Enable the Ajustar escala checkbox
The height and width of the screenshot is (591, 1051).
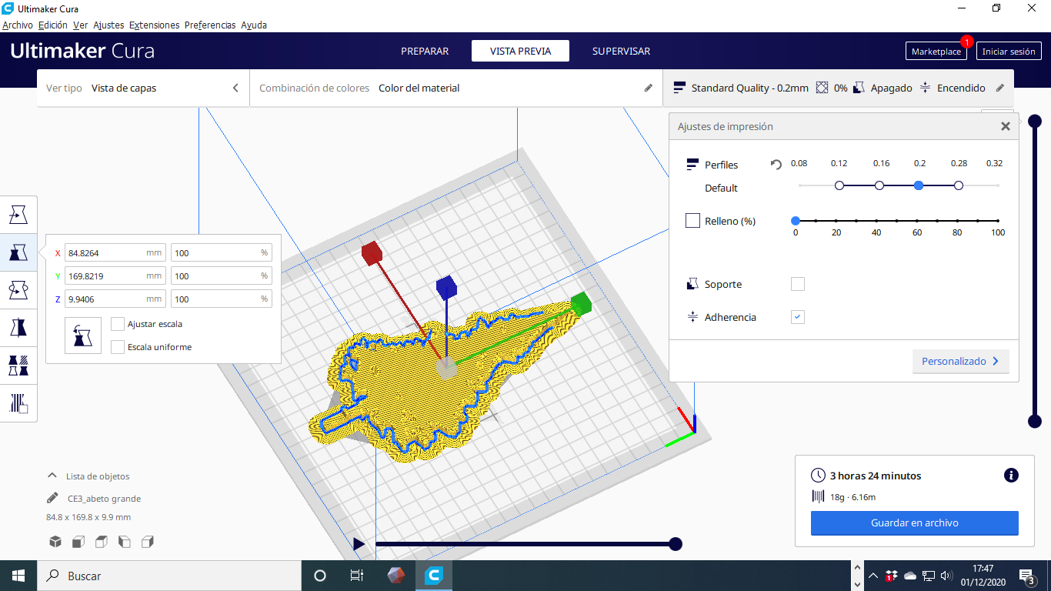click(118, 324)
